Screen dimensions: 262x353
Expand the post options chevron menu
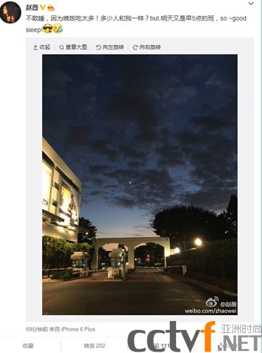(251, 3)
